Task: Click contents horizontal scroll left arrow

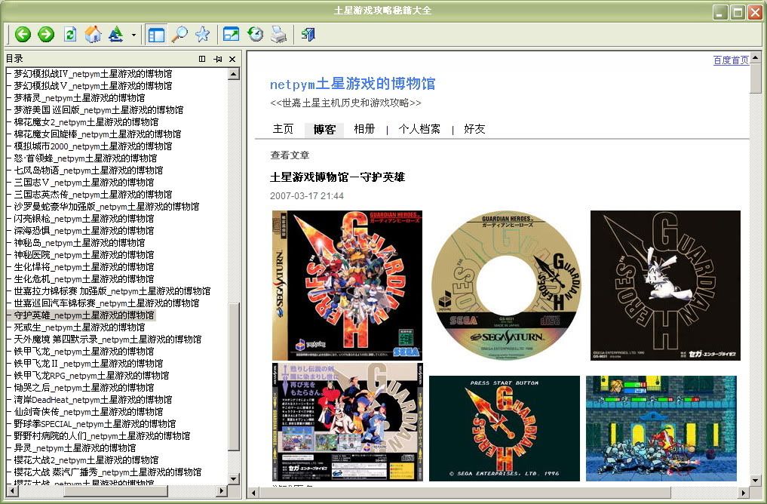Action: tap(11, 490)
